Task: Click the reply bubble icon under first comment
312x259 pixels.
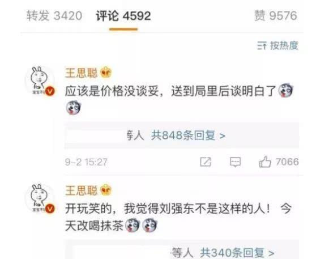Action: point(236,162)
